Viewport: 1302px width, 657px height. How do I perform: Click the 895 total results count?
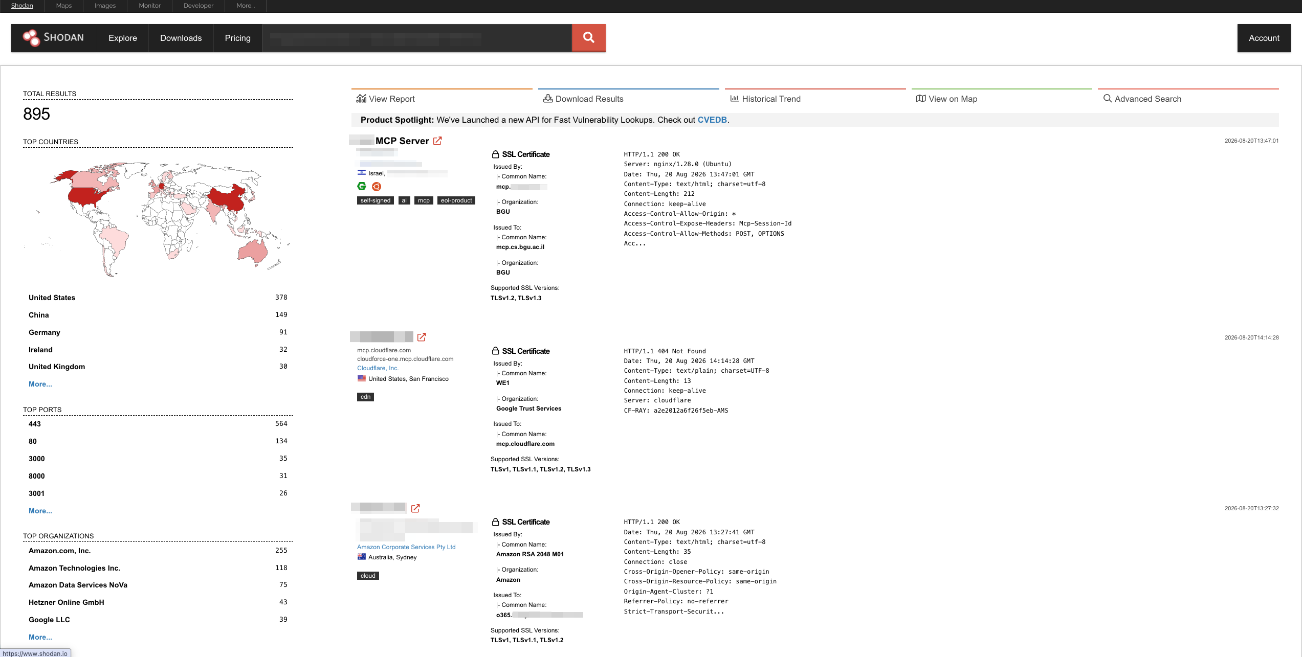(x=36, y=114)
